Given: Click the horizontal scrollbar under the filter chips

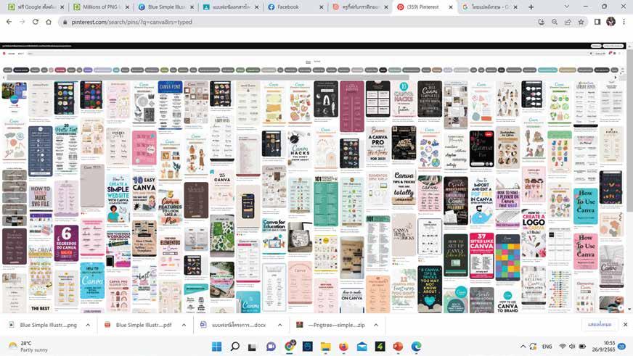Looking at the screenshot, I should click(x=207, y=78).
